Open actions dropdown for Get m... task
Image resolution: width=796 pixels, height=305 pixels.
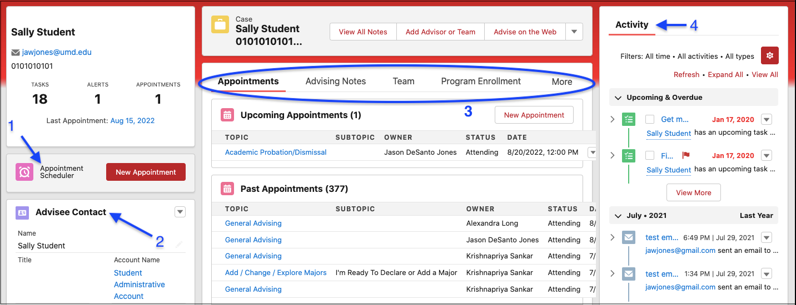[767, 119]
